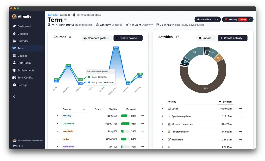This screenshot has width=265, height=161.
Task: Open Dashboard in the sidebar
Action: (24, 26)
